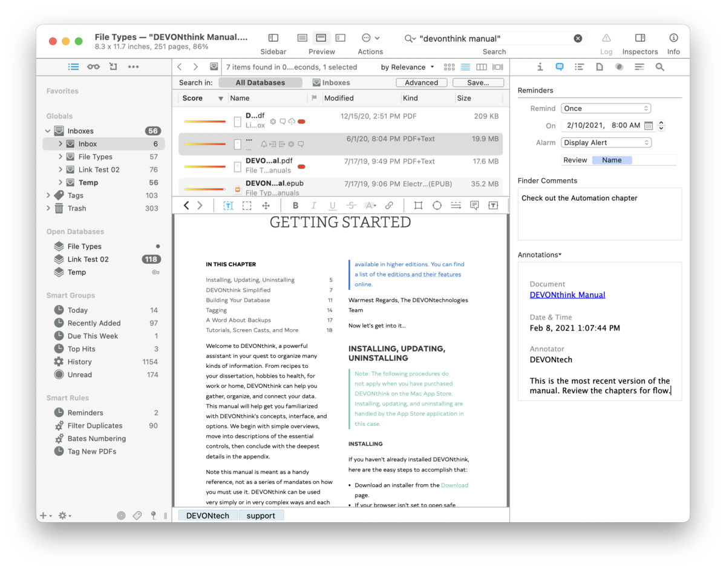Click the See Also target icon at bottom

click(x=121, y=516)
